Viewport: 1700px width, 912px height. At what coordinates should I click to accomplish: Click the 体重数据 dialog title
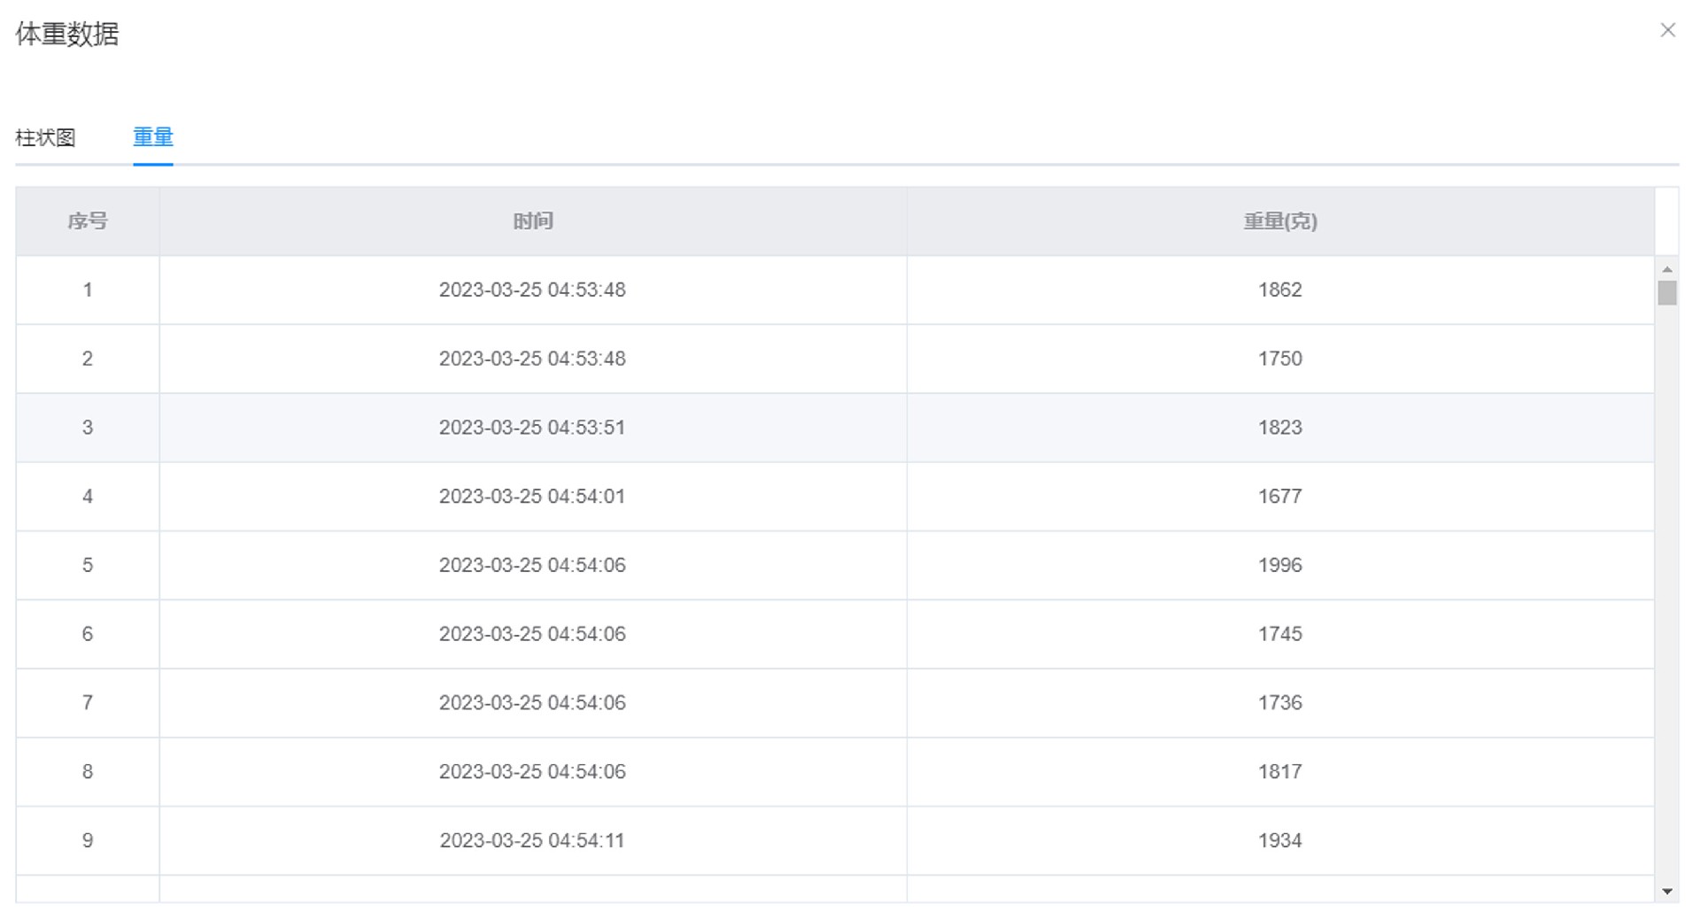tap(67, 34)
